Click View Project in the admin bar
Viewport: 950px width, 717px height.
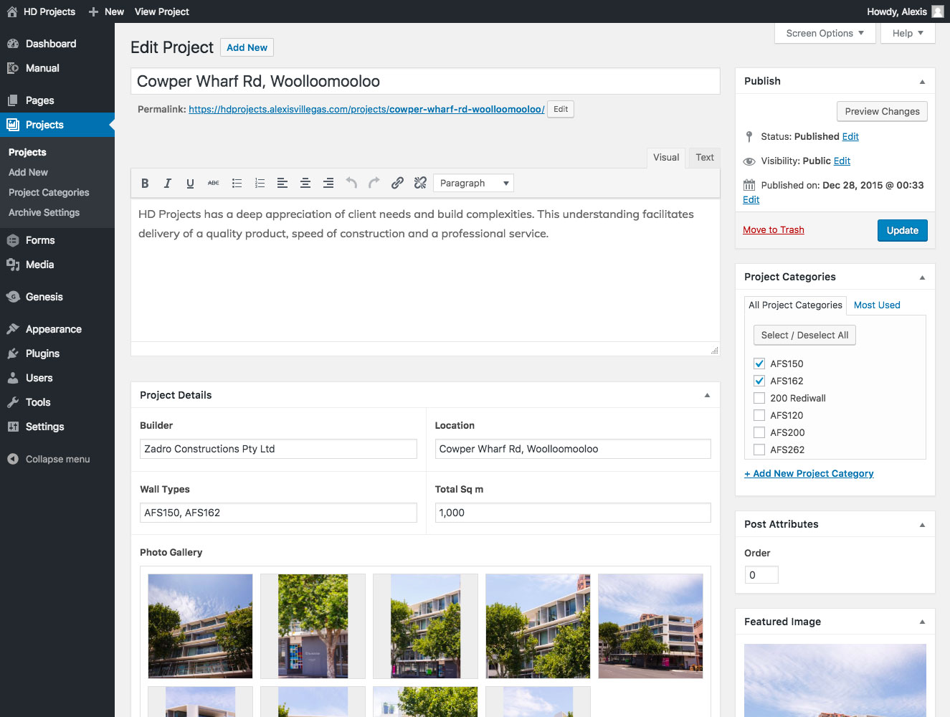(x=162, y=11)
